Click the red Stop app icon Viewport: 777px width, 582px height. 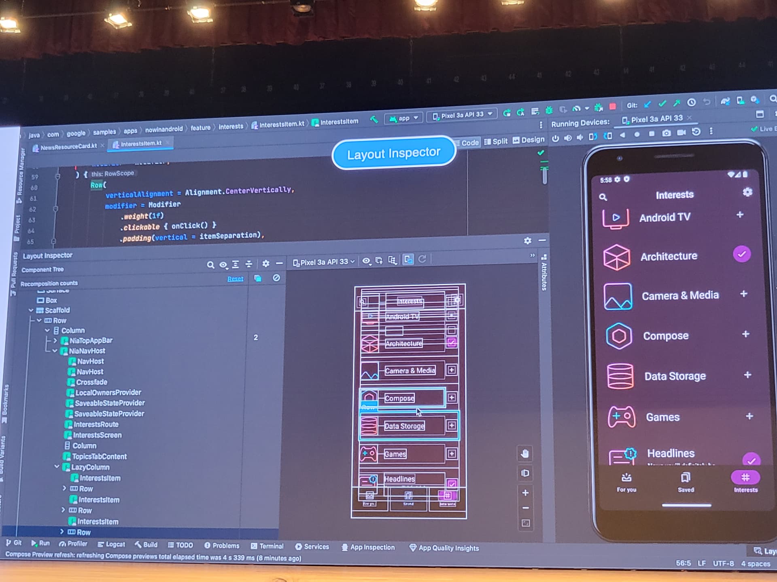(612, 107)
